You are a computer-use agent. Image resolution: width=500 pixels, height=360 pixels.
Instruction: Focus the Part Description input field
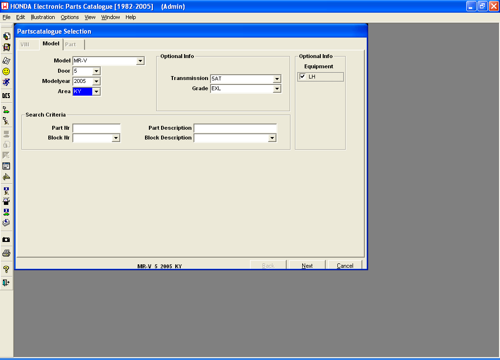click(x=235, y=128)
